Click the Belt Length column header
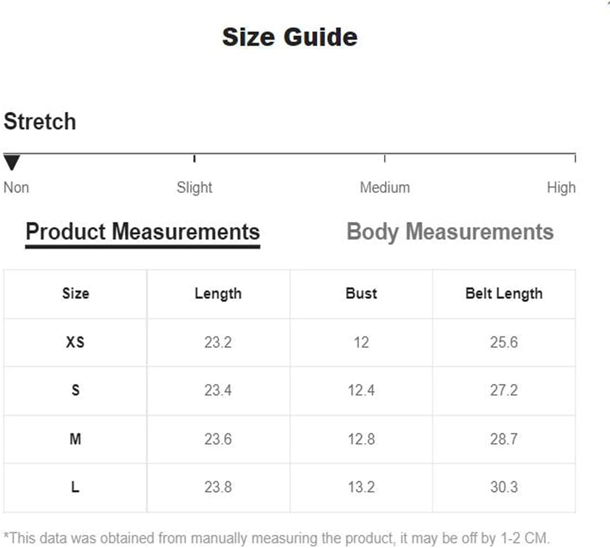This screenshot has width=610, height=548. tap(504, 294)
